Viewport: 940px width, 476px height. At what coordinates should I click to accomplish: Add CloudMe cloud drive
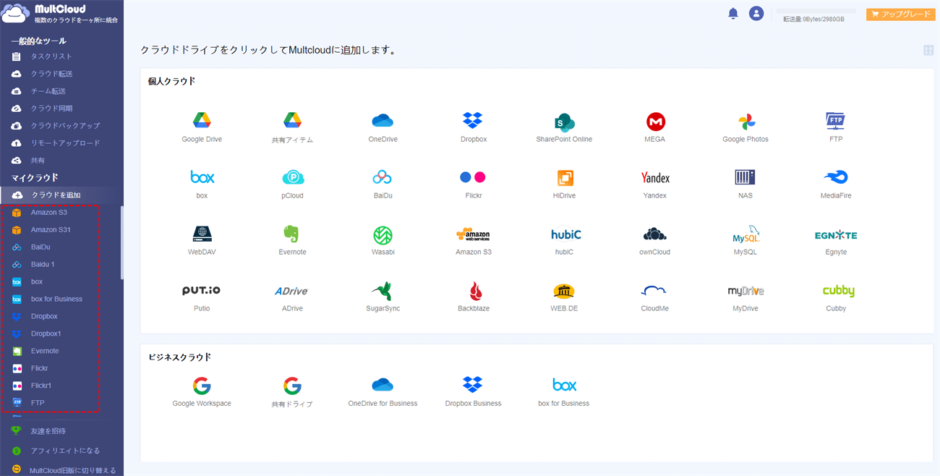(654, 291)
